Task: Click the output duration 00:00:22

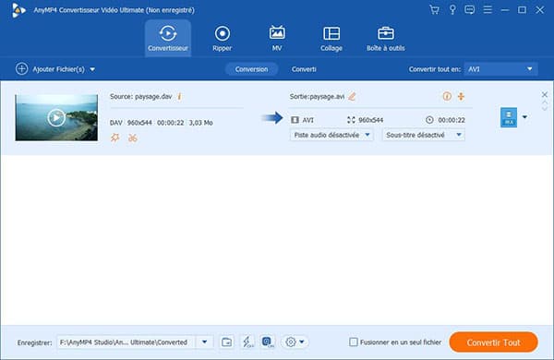Action: [x=452, y=120]
